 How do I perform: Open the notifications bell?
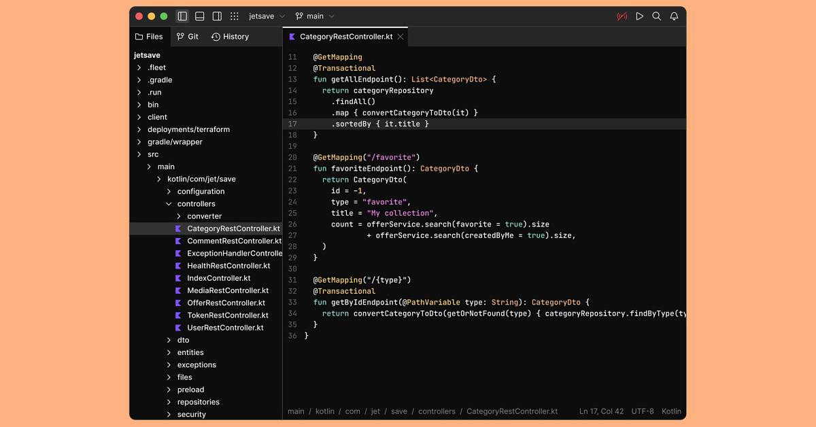coord(674,16)
